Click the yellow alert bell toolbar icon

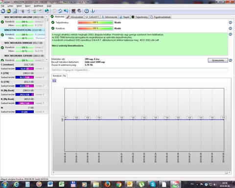click(x=9, y=11)
